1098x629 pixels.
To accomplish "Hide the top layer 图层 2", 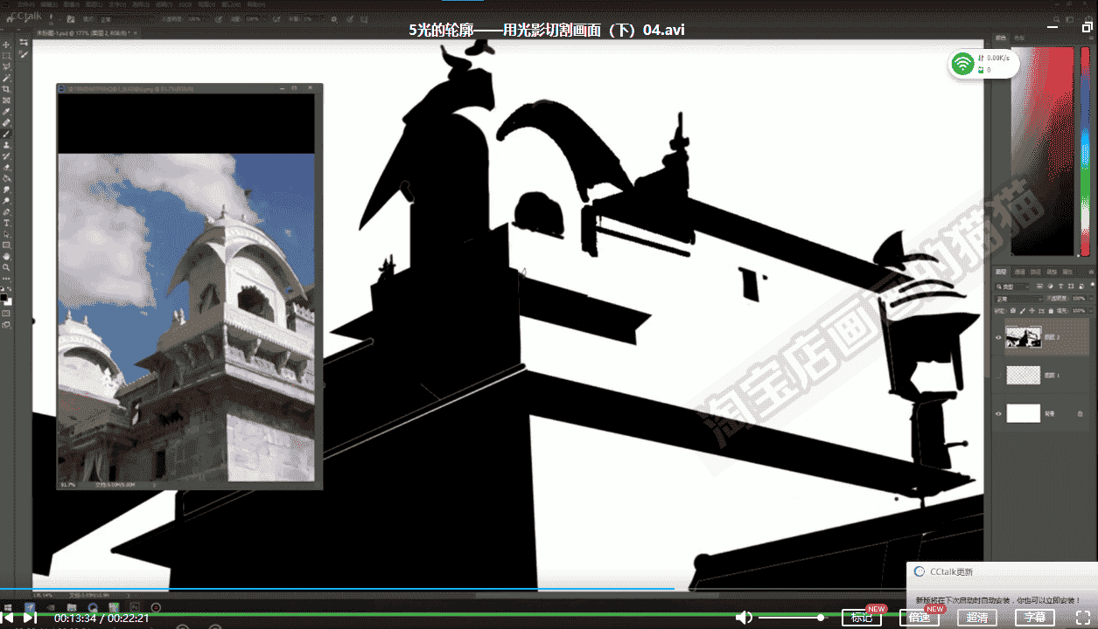I will (x=998, y=337).
